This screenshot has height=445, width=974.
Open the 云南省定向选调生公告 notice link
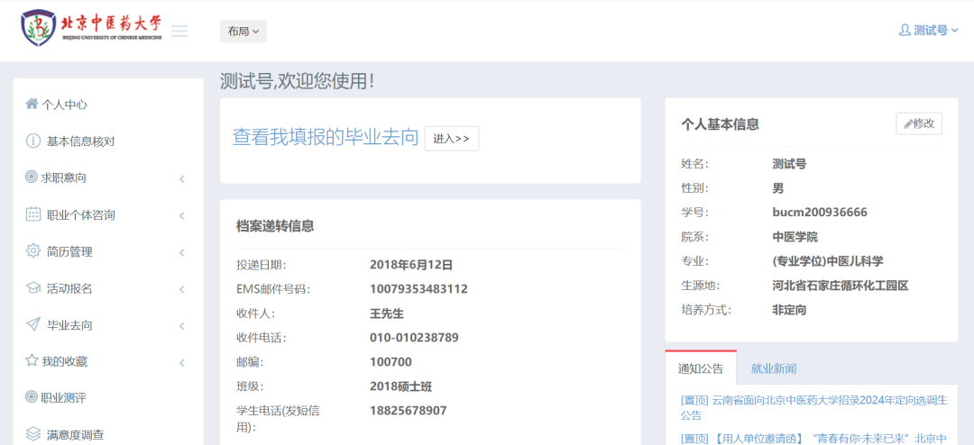813,407
